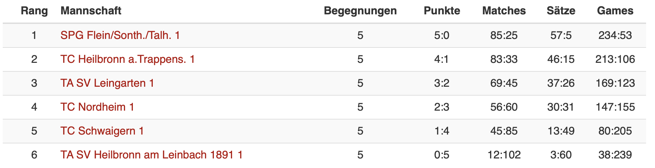
Task: Click the 147:155 games value
Action: [x=615, y=107]
